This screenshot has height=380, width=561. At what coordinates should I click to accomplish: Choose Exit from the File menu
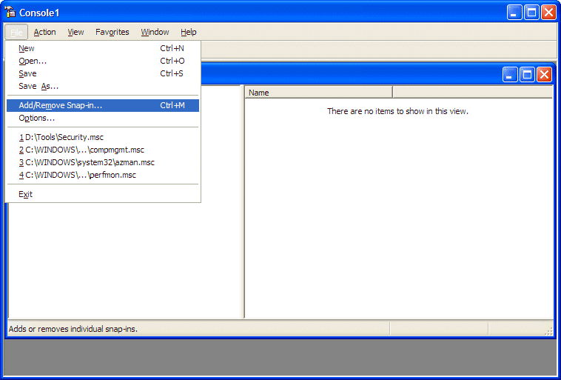103,194
